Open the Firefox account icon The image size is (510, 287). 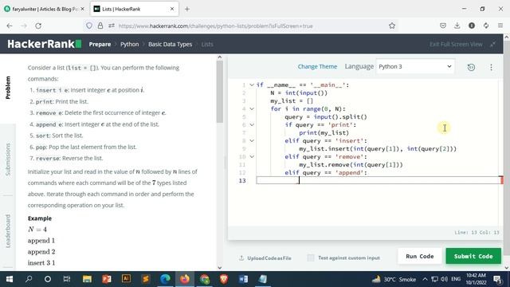coord(472,26)
